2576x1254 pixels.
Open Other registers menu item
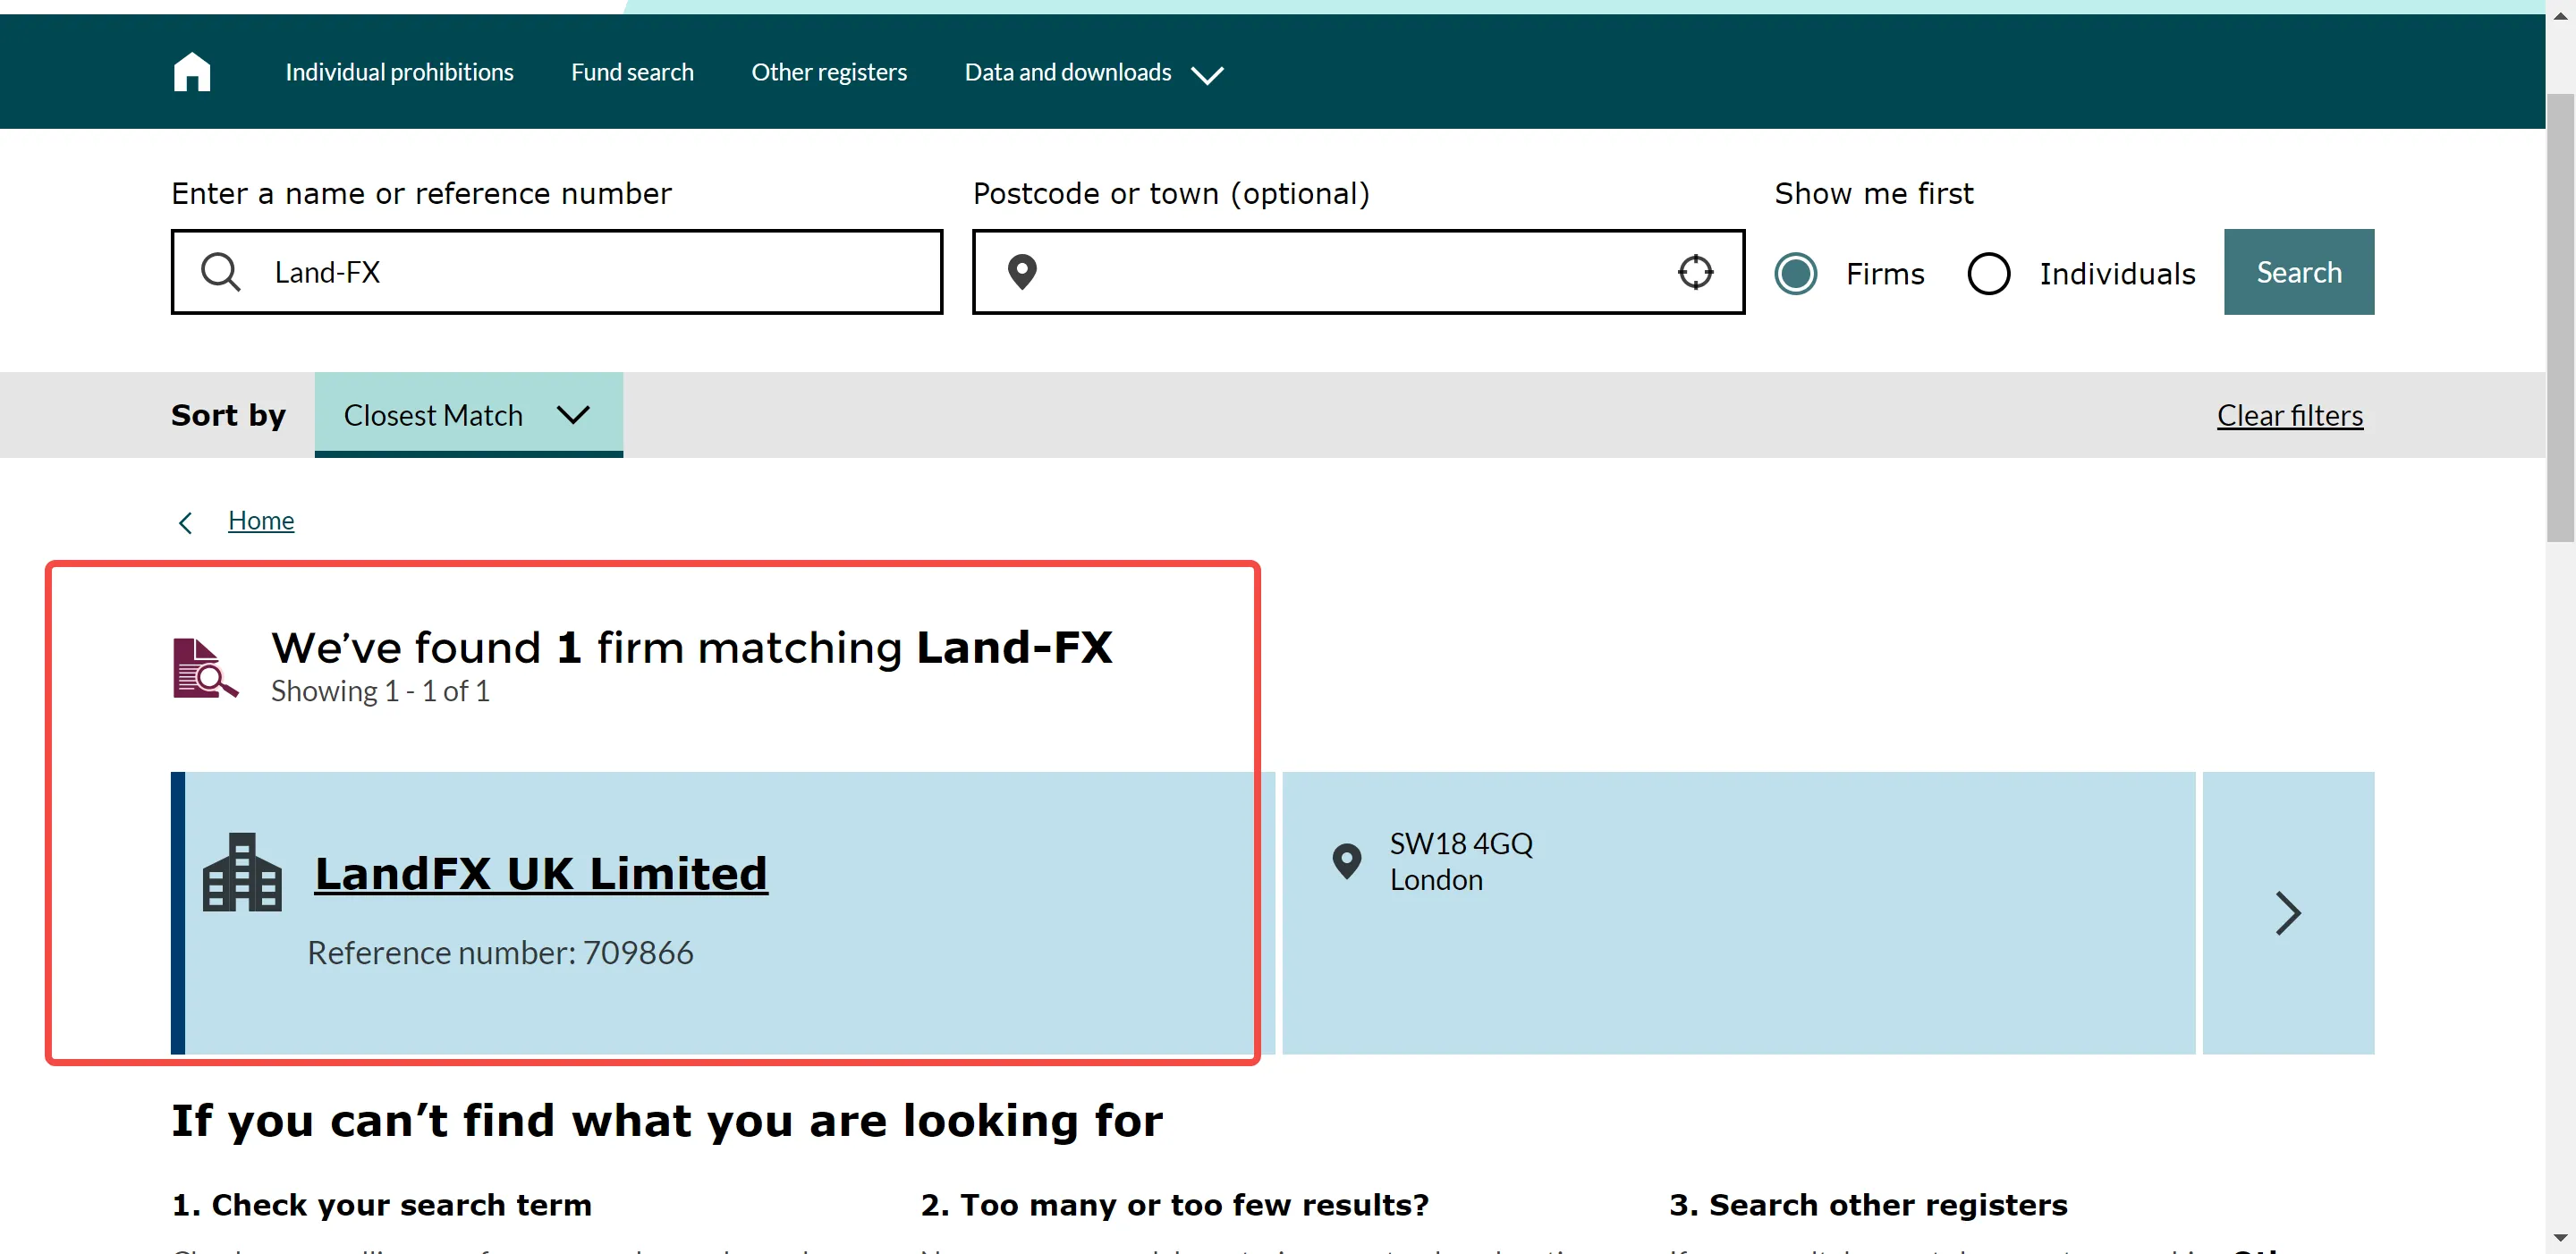pos(829,72)
